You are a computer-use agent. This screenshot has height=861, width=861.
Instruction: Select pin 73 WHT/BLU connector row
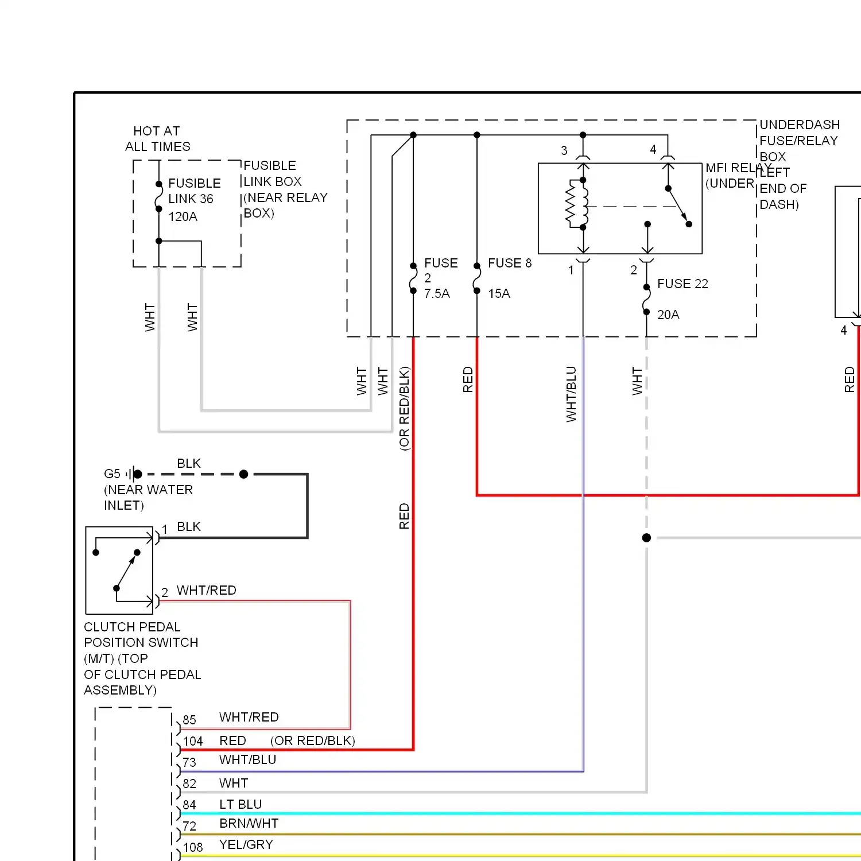pos(230,761)
